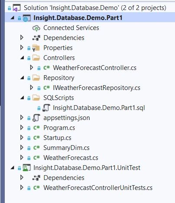Select the SQLScripts folder label
Image resolution: width=175 pixels, height=203 pixels.
tap(59, 98)
